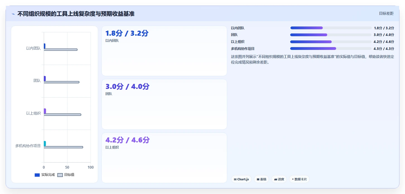
Task: Click the 50 tick on chart axis
Action: coord(67,167)
